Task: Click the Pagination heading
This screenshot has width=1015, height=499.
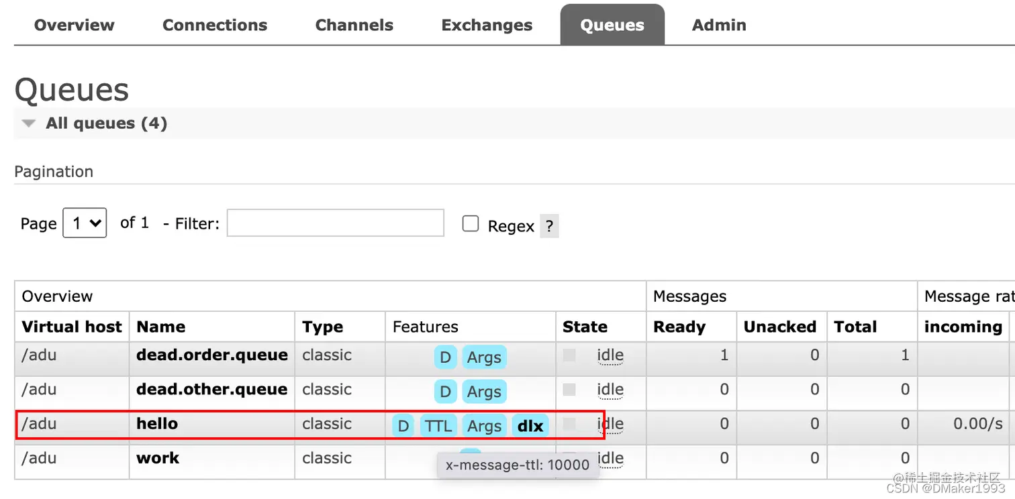Action: coord(54,172)
